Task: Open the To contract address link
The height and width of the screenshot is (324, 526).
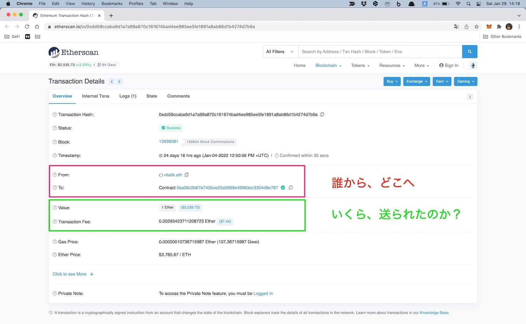Action: [227, 188]
